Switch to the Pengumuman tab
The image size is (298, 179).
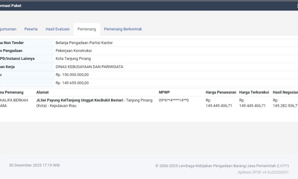(x=8, y=29)
